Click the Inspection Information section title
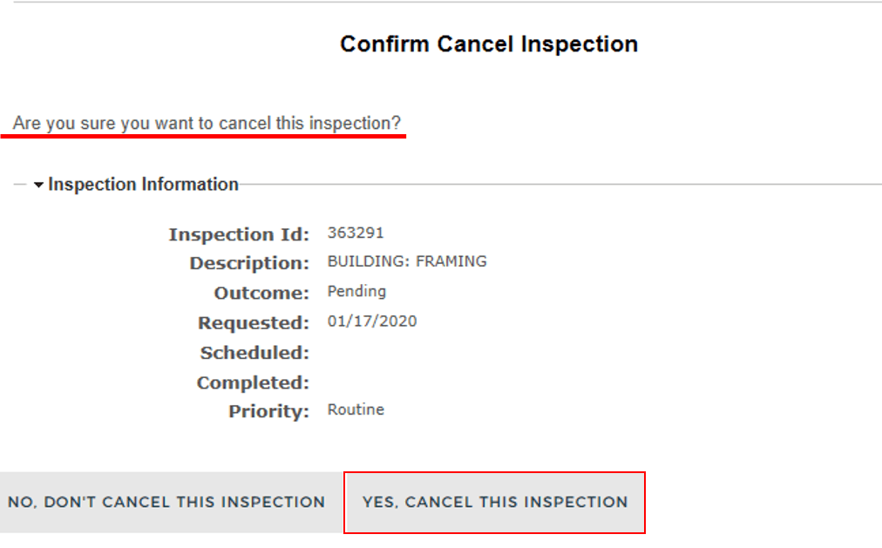This screenshot has width=882, height=548. pos(143,185)
